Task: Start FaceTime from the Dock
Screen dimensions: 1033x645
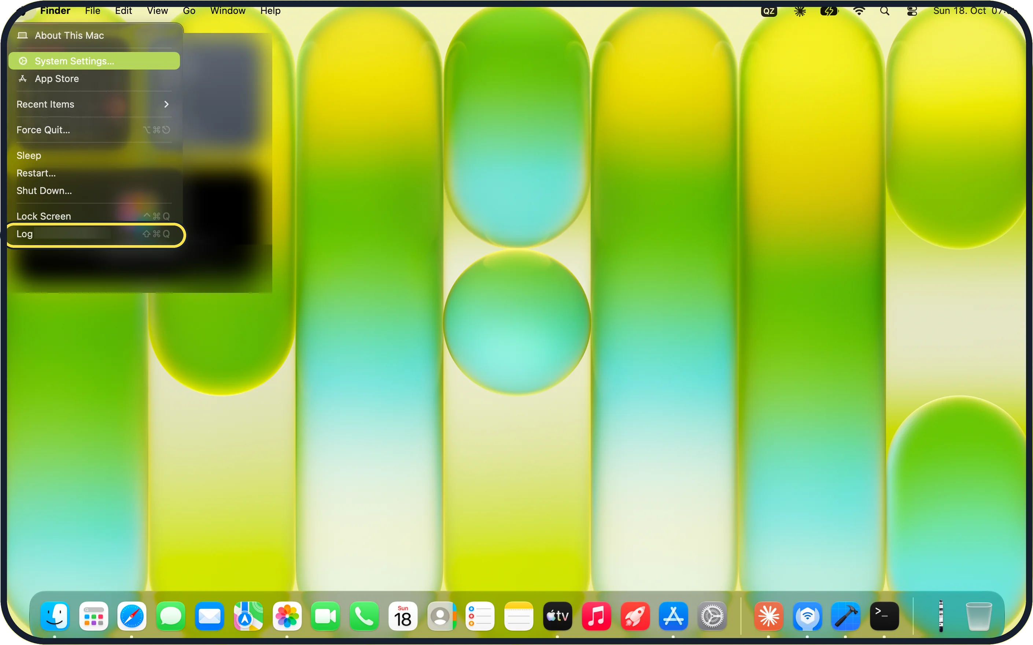Action: coord(325,616)
